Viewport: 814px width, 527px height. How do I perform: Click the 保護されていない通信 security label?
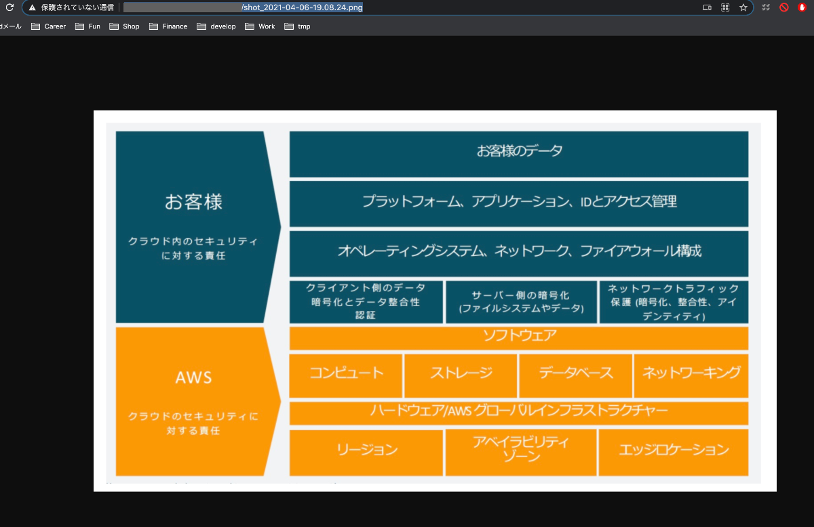click(x=77, y=7)
